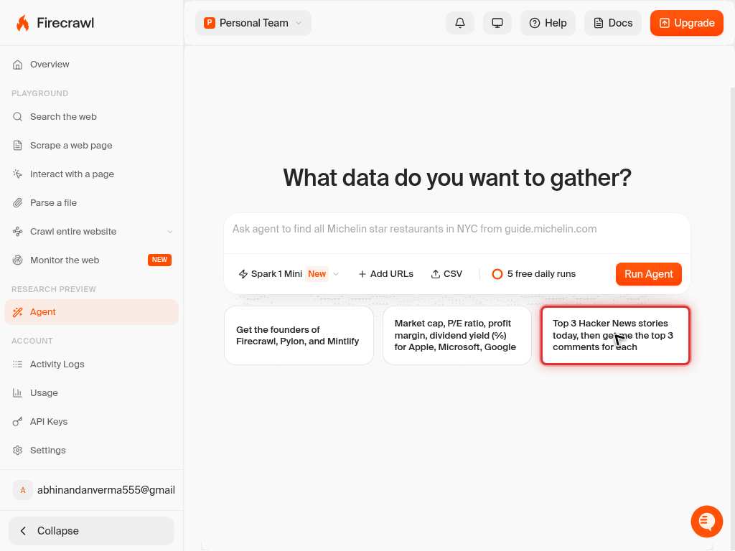Open Parse a file
735x551 pixels.
point(91,202)
